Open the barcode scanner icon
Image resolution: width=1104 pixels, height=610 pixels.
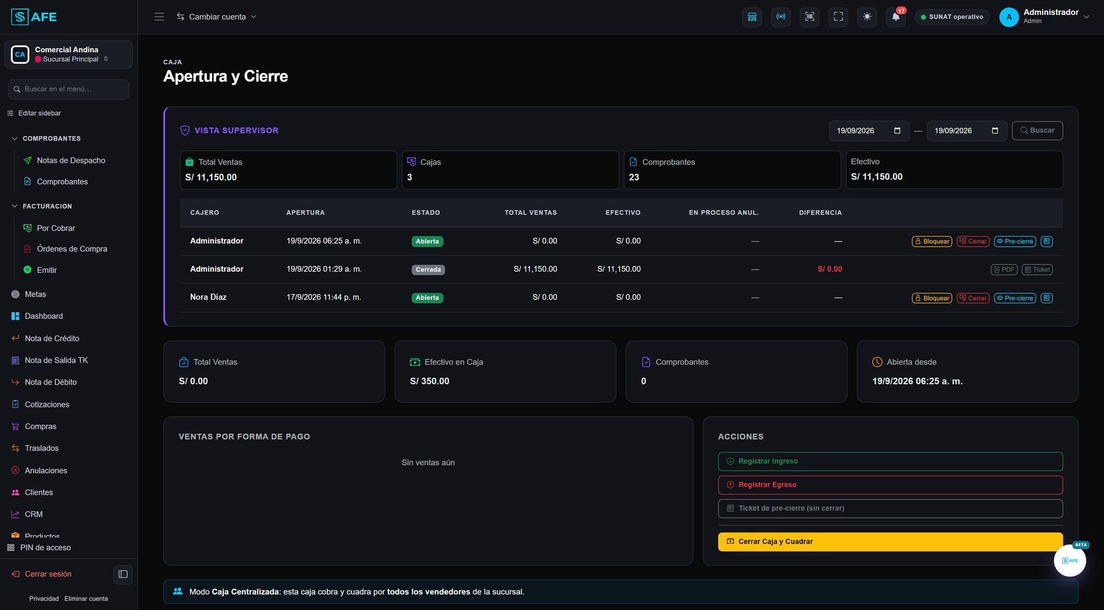[x=810, y=17]
